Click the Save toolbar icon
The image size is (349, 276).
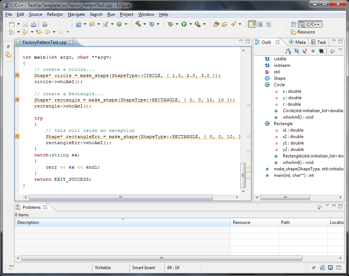click(26, 24)
